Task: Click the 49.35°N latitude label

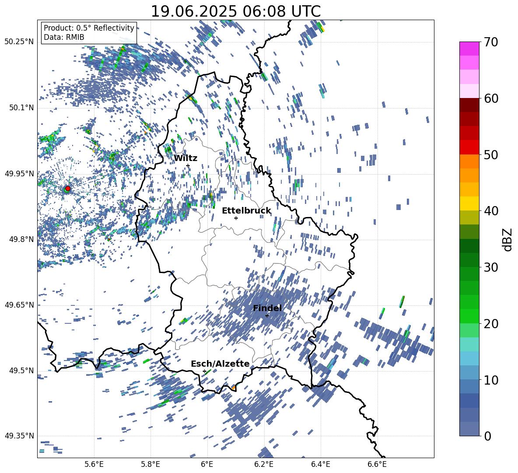Action: click(19, 436)
